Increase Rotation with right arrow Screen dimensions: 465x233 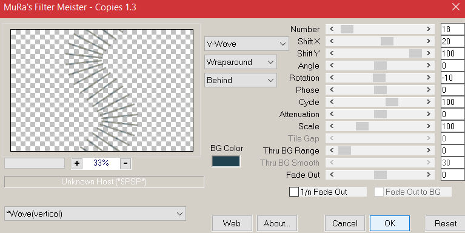click(x=429, y=78)
